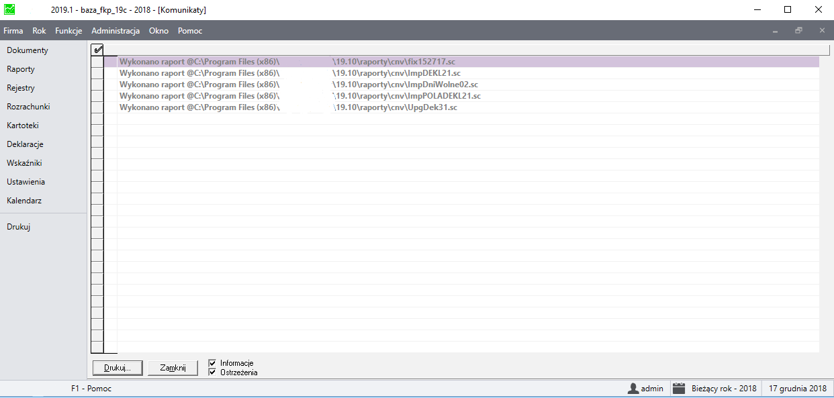This screenshot has width=834, height=398.
Task: Open Deklaracje in the sidebar
Action: coord(25,144)
